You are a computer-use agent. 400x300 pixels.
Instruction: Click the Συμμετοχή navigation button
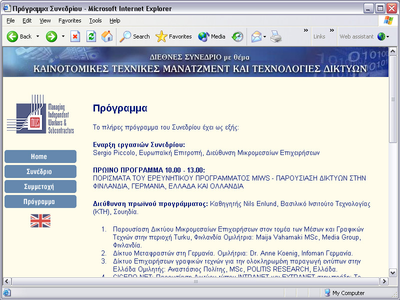coord(40,186)
